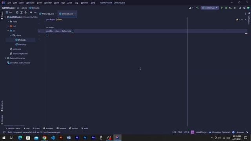251x141 pixels.
Task: Open the VCS menu
Action: tap(76, 3)
